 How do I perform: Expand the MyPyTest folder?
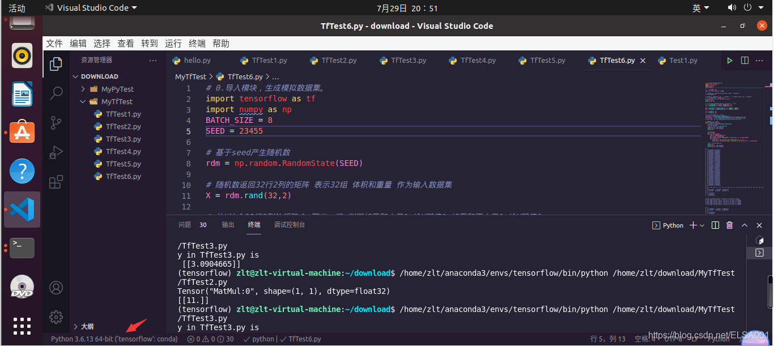point(118,89)
